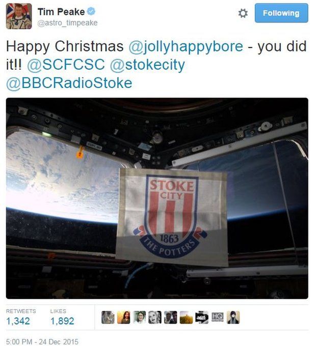Open the third liker avatar with glasses

139,318
